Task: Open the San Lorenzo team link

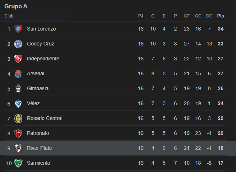Action: click(42, 29)
